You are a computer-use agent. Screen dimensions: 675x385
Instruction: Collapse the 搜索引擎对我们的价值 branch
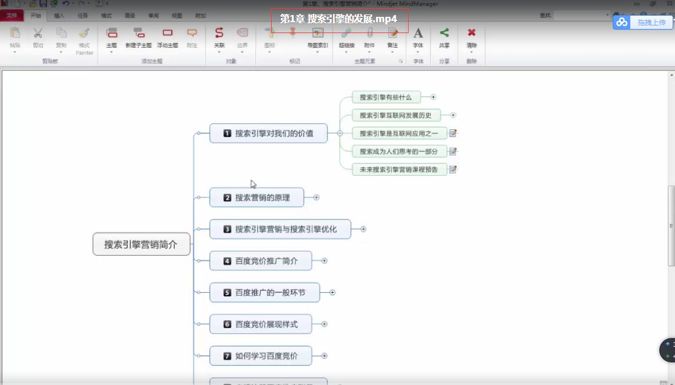click(x=341, y=133)
